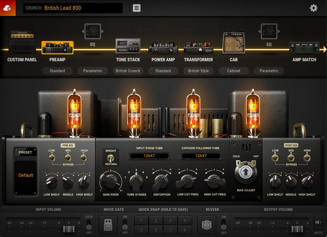Select Quick Snap slot 5

141,230
